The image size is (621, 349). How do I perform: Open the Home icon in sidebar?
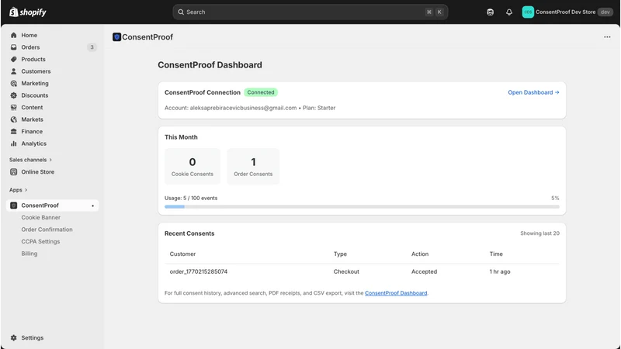(x=13, y=35)
